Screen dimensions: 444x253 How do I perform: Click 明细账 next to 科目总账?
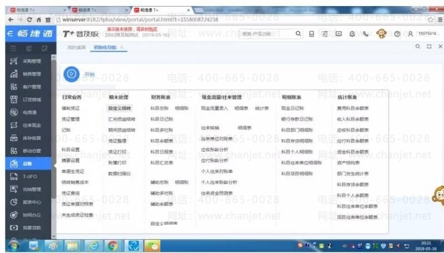[181, 108]
